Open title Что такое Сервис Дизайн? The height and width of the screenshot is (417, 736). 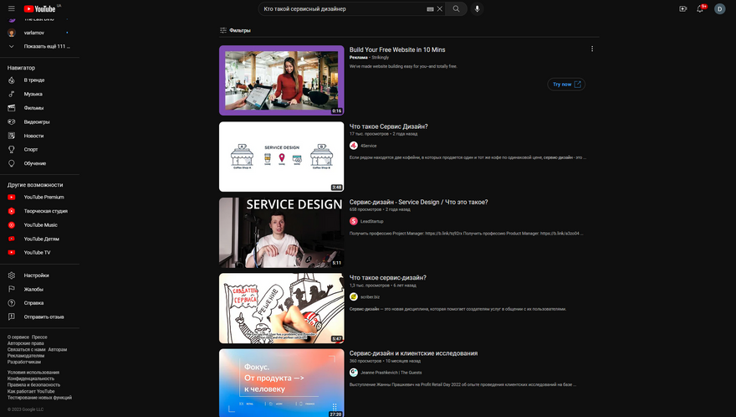pyautogui.click(x=389, y=126)
